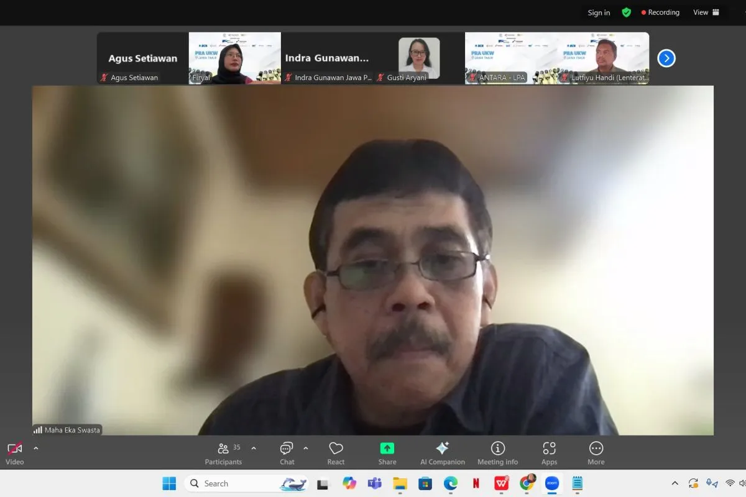Open the Windows Start menu
The height and width of the screenshot is (497, 746).
(169, 483)
